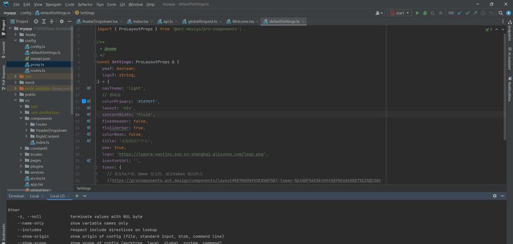
Task: Close the defaultSettings.ts editor tab
Action: coord(303,21)
